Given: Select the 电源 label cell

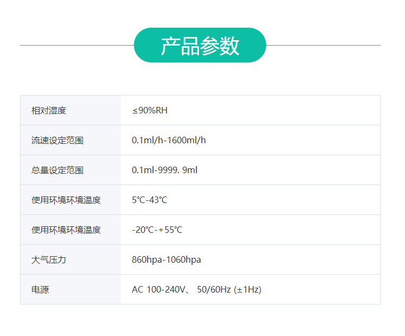Looking at the screenshot, I should click(40, 290).
